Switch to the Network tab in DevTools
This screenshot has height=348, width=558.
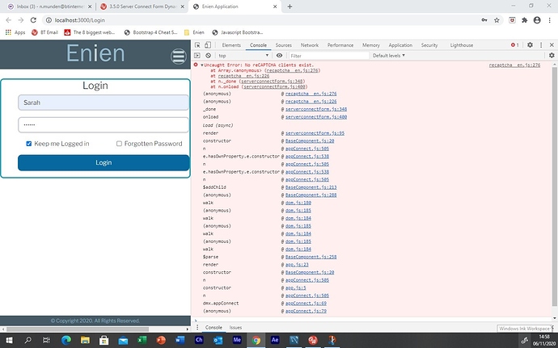coord(310,45)
